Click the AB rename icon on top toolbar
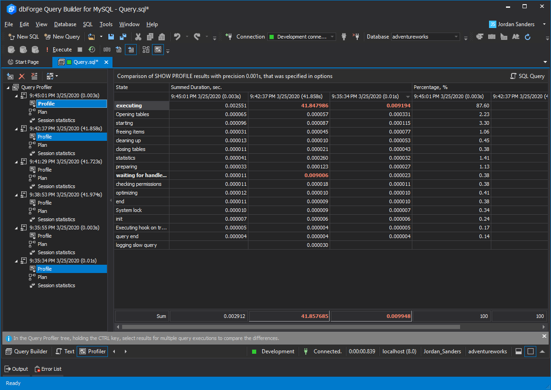Image resolution: width=551 pixels, height=390 pixels. click(x=516, y=37)
